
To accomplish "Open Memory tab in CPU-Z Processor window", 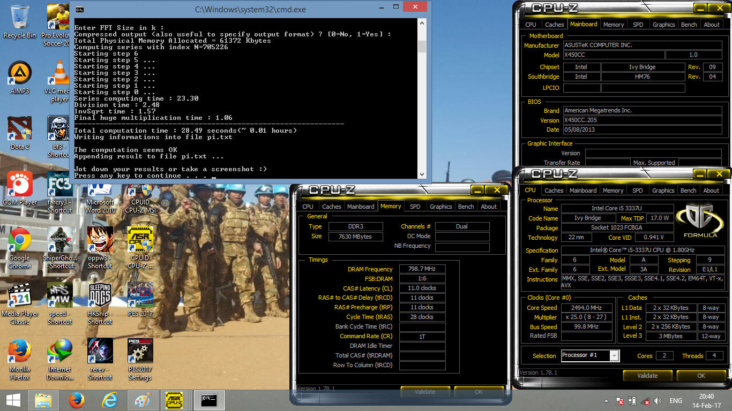I will click(613, 191).
